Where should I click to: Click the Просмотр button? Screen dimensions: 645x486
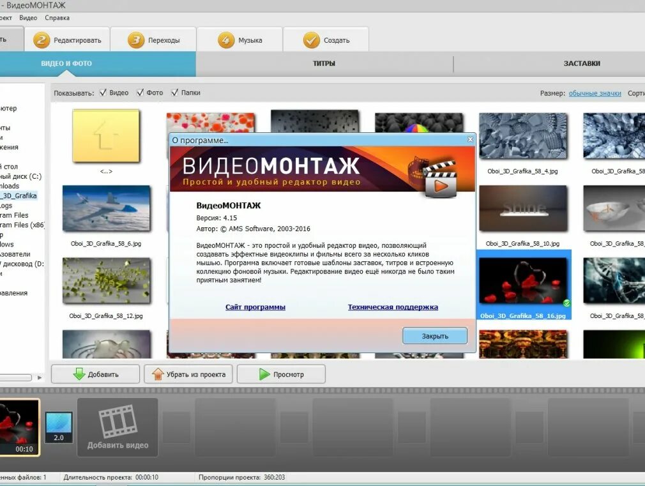(x=282, y=374)
